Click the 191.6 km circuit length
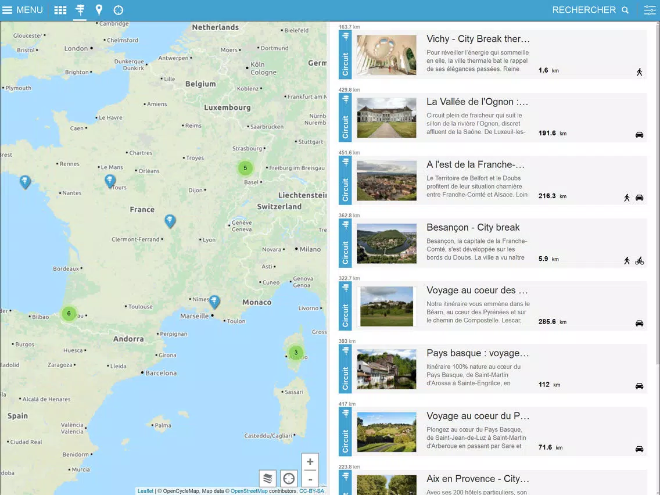The image size is (660, 495). tap(553, 133)
